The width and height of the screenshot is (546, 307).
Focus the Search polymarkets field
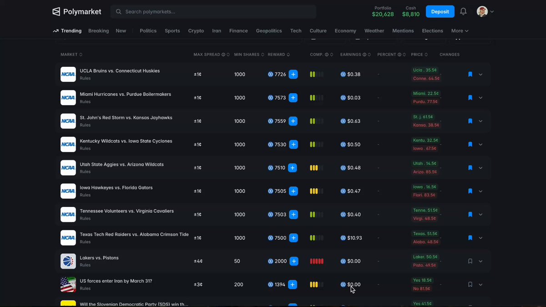213,12
